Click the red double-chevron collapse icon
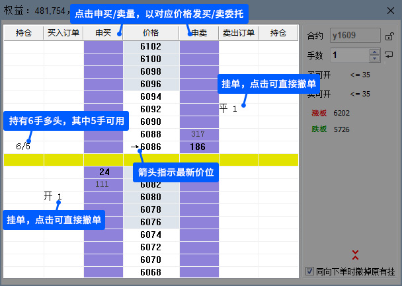The width and height of the screenshot is (402, 286). point(355,254)
